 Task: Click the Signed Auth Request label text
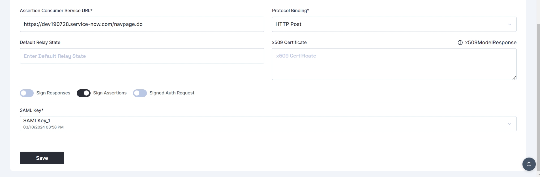(x=172, y=93)
